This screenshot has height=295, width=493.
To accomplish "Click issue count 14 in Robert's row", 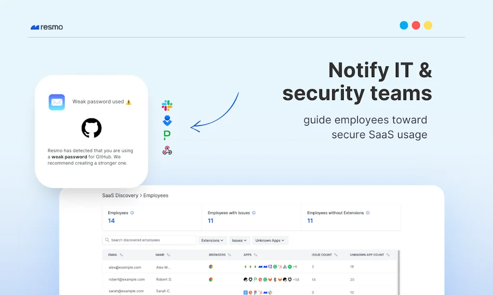I will pos(313,280).
